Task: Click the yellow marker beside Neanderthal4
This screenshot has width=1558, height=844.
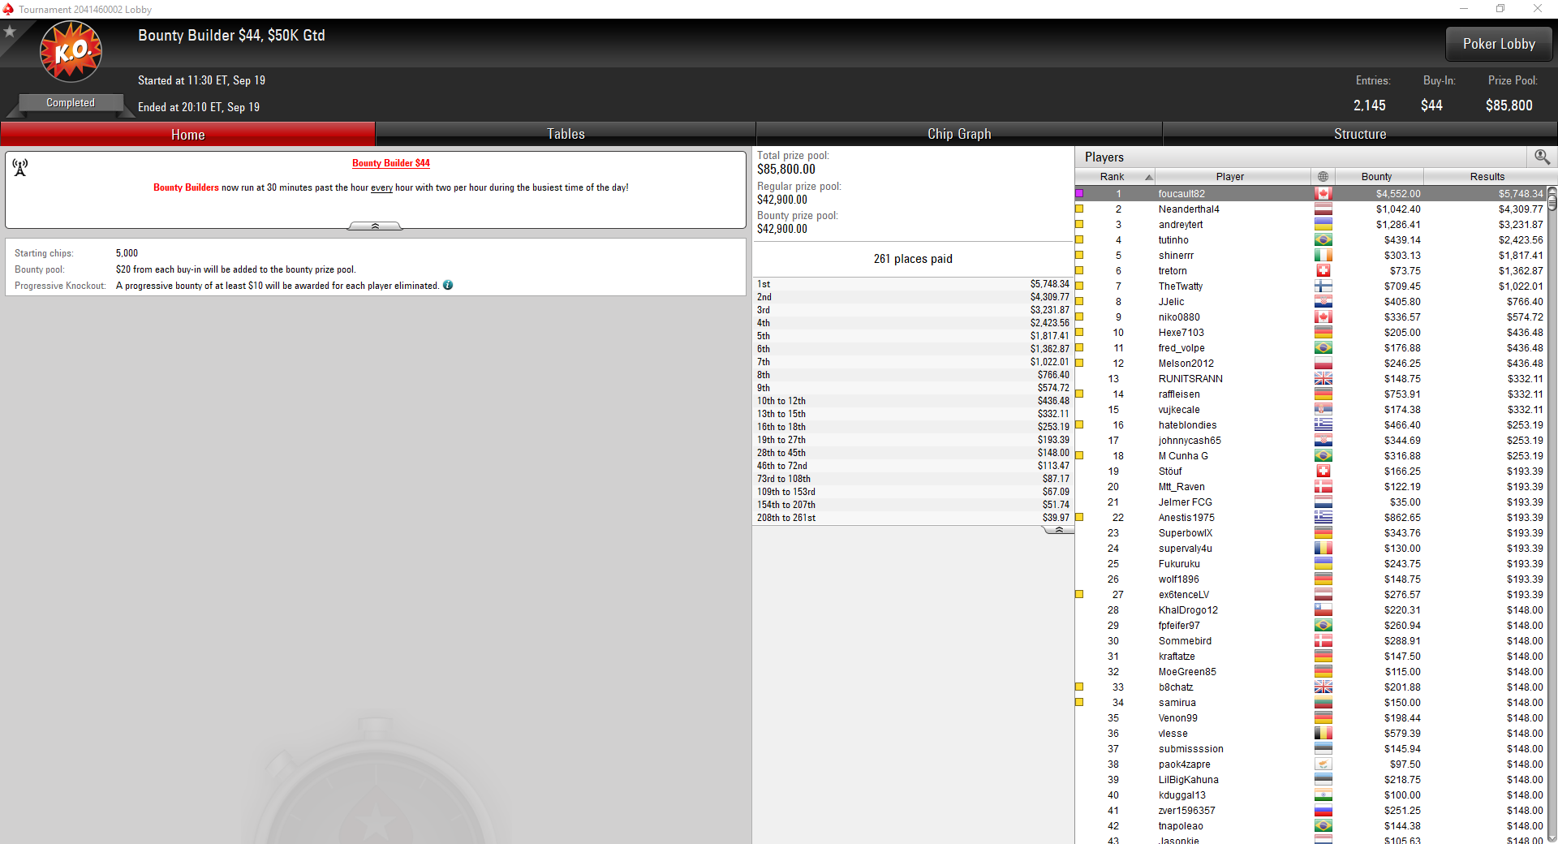Action: pyautogui.click(x=1079, y=209)
